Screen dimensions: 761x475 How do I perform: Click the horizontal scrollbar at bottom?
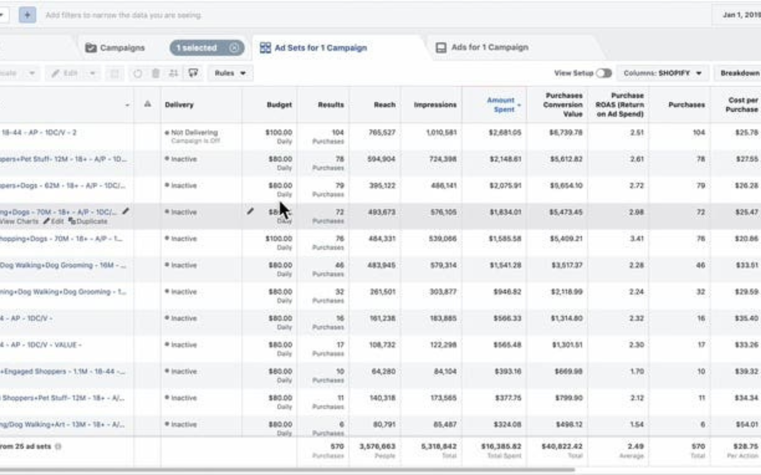pyautogui.click(x=286, y=470)
